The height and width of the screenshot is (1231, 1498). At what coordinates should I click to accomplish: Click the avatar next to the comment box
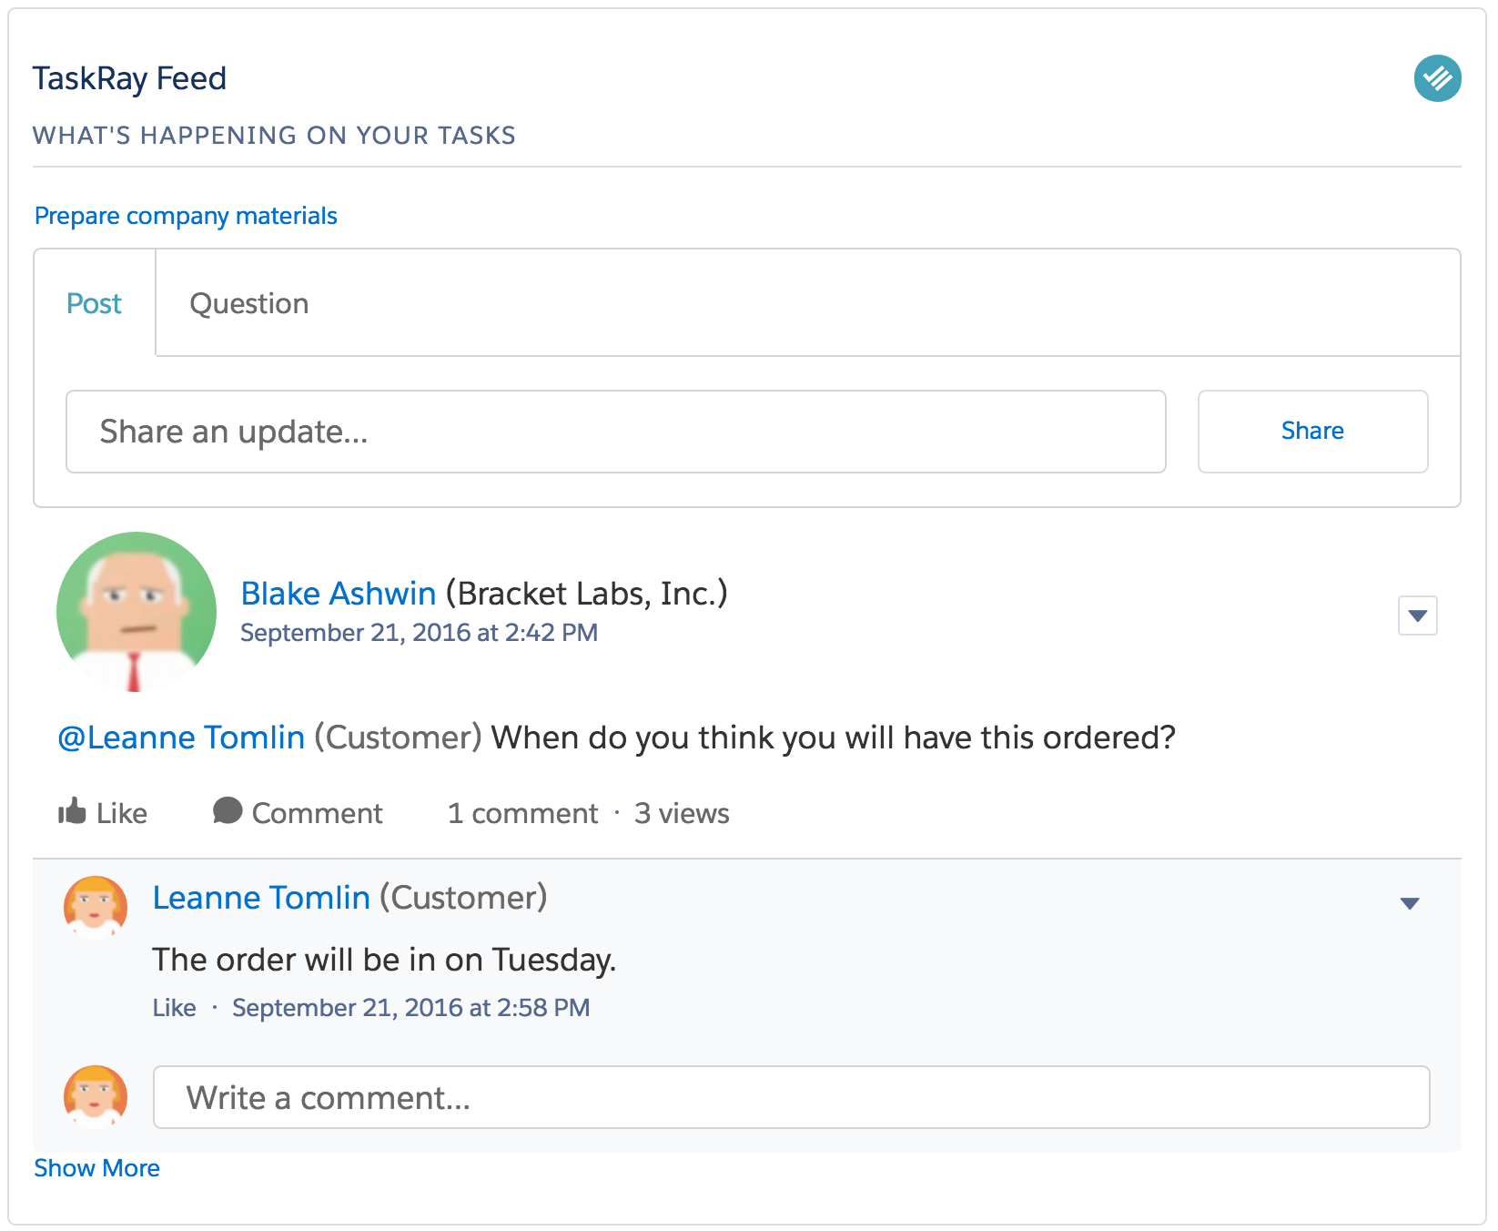[95, 1097]
